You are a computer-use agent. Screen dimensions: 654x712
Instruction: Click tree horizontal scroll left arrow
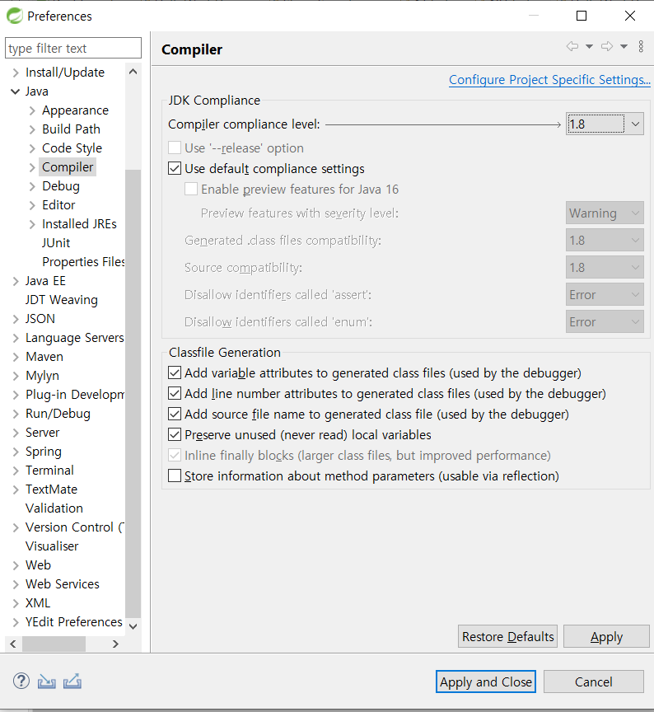13,644
